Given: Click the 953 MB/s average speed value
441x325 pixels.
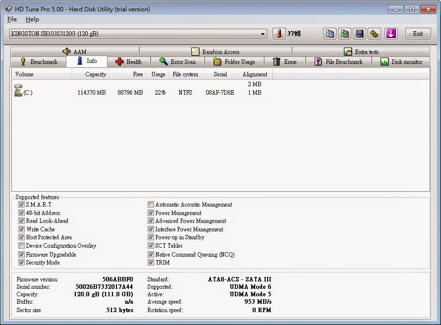Looking at the screenshot, I should point(258,302).
